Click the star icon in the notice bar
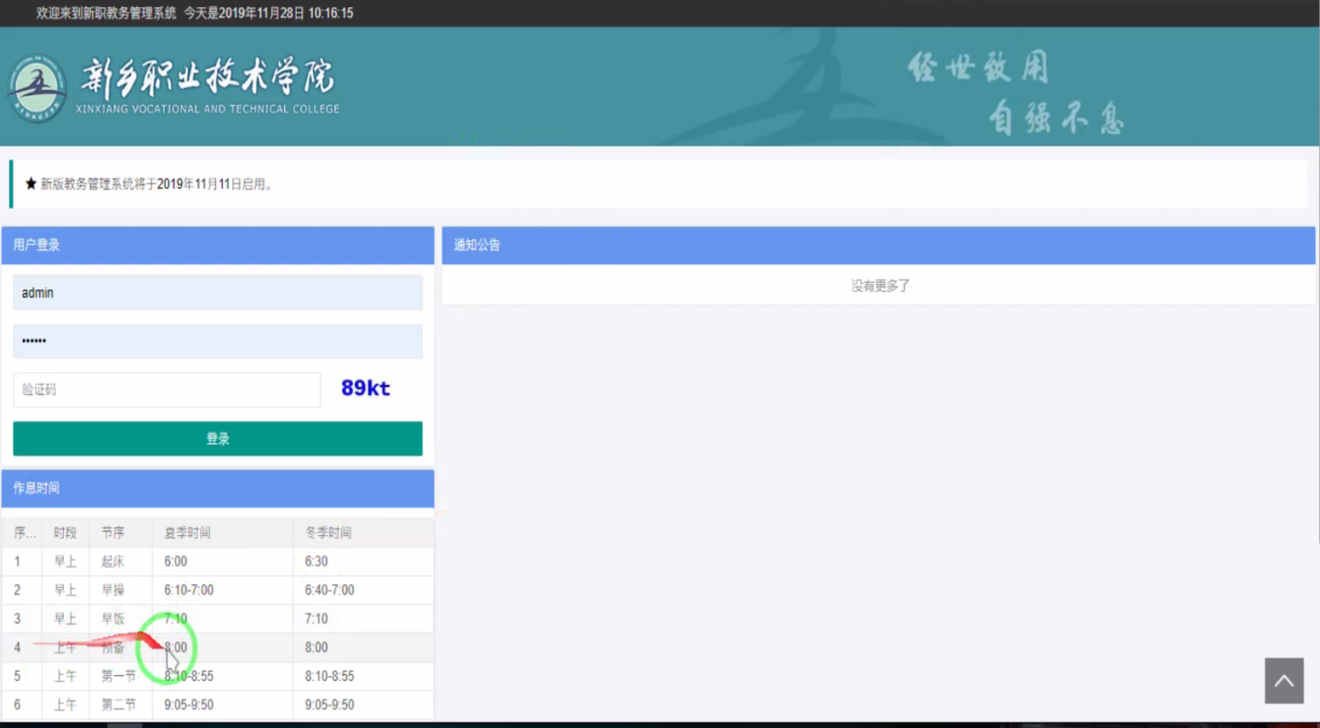1320x728 pixels. [x=31, y=184]
